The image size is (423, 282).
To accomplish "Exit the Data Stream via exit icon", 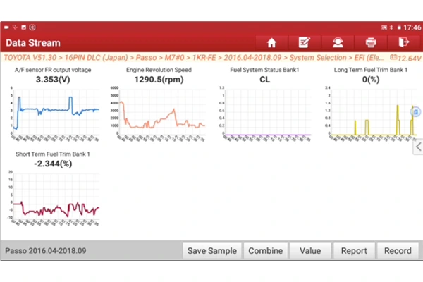I will 403,42.
